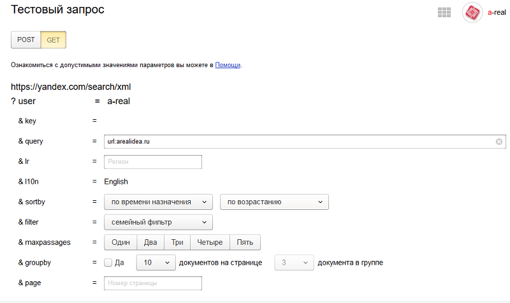
Task: Click the & maxpassages parameter label
Action: point(44,242)
